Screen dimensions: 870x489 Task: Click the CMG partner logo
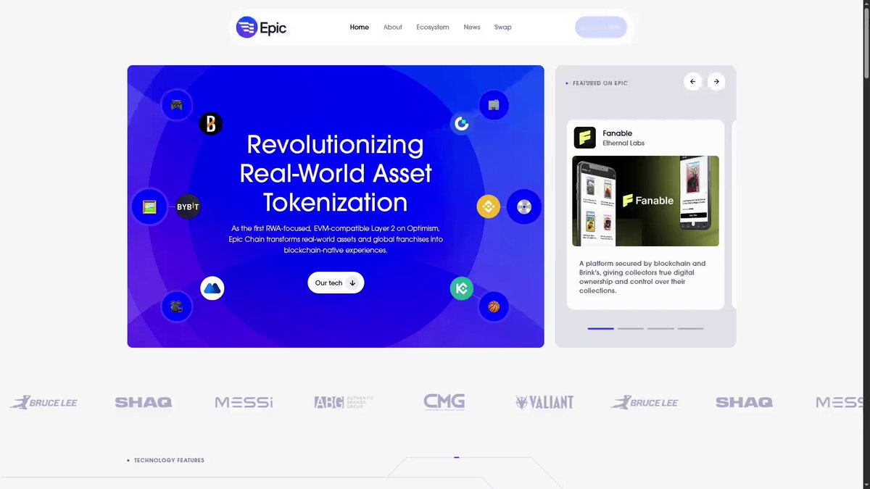[444, 402]
